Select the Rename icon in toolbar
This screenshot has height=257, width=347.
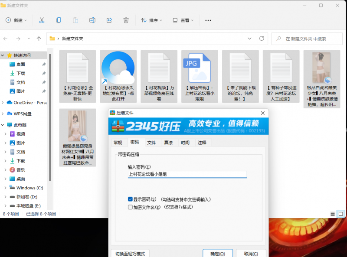pyautogui.click(x=92, y=20)
